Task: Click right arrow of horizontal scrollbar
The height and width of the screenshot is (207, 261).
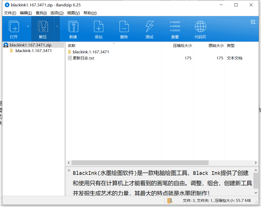Action: tap(256, 163)
